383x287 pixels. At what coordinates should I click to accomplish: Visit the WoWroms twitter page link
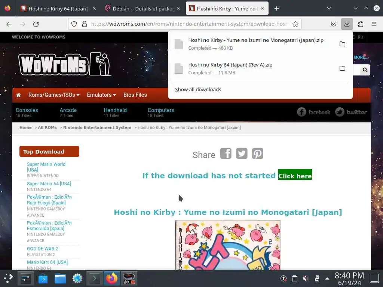(351, 112)
